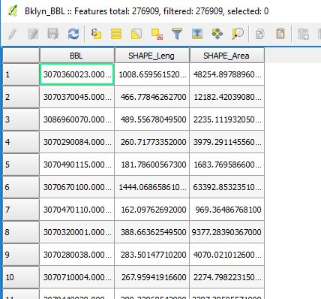
Task: Select row 2 via its row header
Action: coord(21,97)
